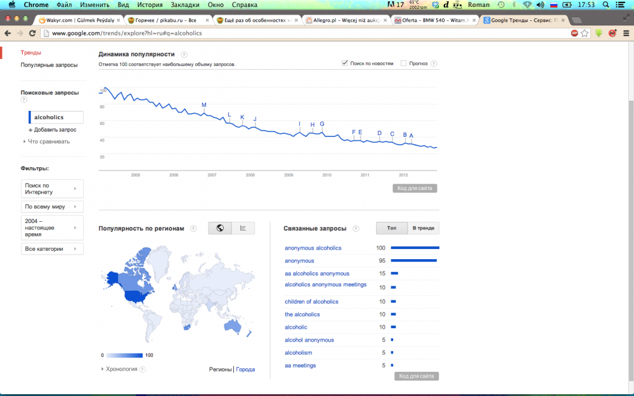Open the По всему миру region dropdown

[x=52, y=207]
